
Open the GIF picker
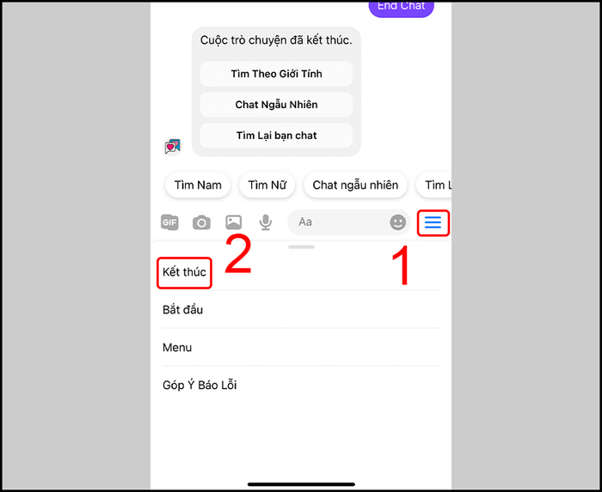pyautogui.click(x=169, y=222)
